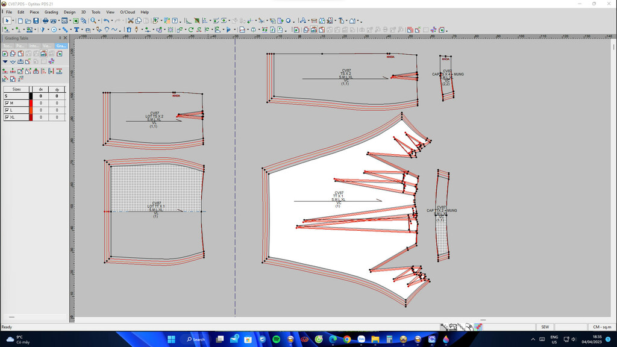This screenshot has width=617, height=347.
Task: Select the Text tool icon
Action: tap(77, 30)
